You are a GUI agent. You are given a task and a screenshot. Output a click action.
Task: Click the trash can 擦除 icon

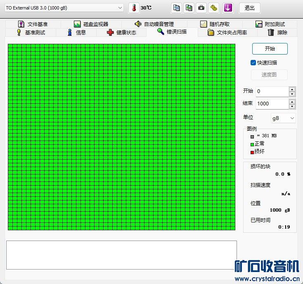(271, 32)
